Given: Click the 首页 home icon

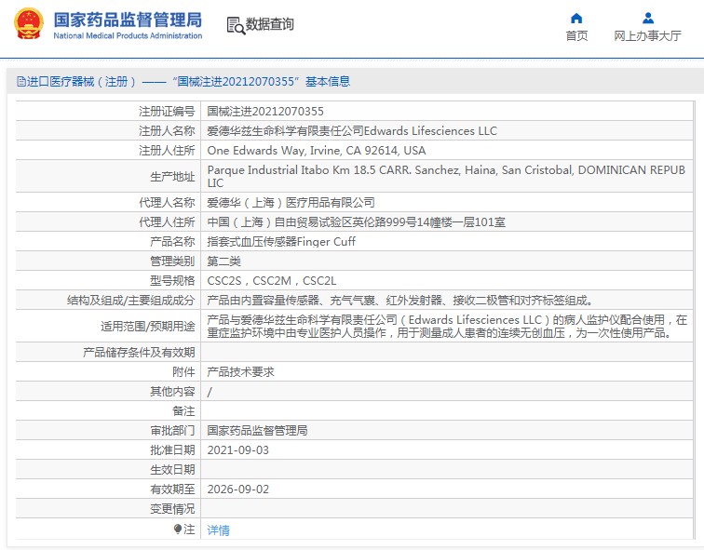Looking at the screenshot, I should click(x=576, y=18).
